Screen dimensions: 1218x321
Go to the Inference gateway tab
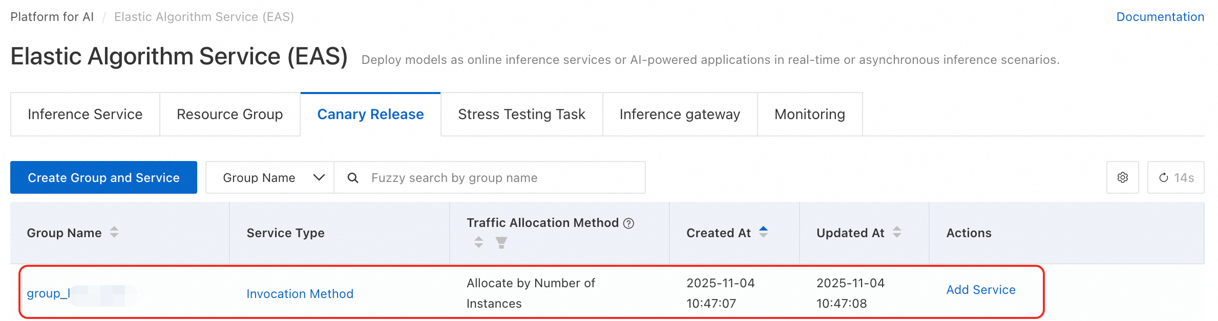680,114
